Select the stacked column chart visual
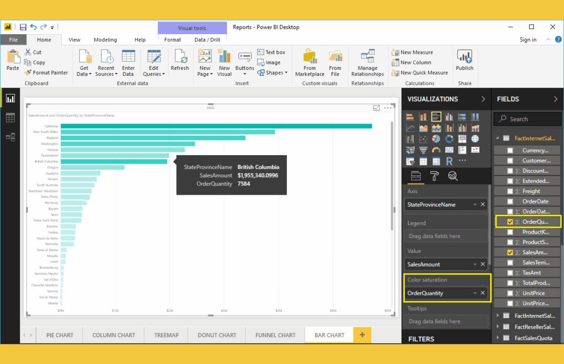The width and height of the screenshot is (564, 364). click(x=423, y=117)
